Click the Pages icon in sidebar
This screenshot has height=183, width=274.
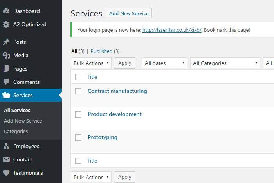click(x=6, y=69)
